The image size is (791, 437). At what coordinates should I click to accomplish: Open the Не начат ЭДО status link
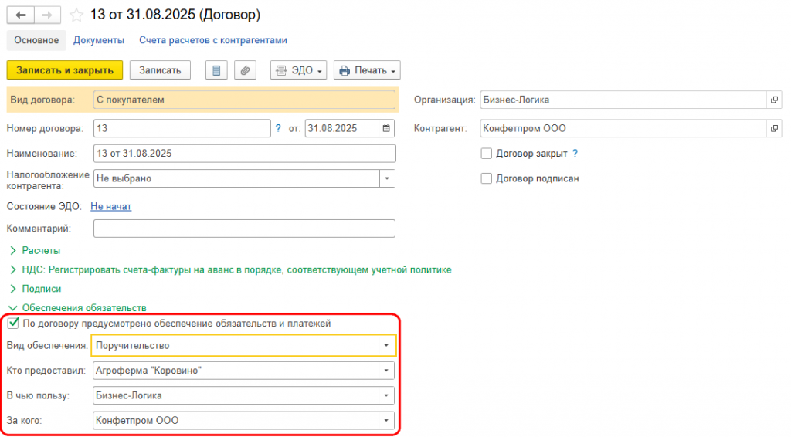tap(111, 207)
